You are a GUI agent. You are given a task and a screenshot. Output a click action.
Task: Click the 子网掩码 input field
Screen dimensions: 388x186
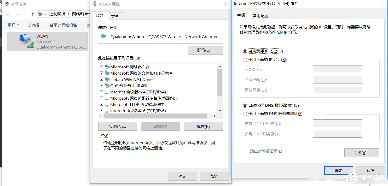tap(337, 80)
